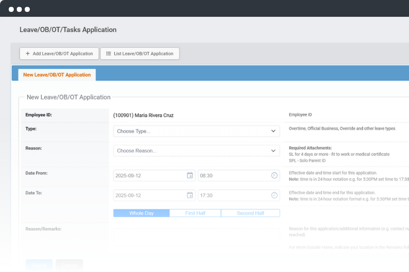
Task: Open the Choose Reason dropdown
Action: coord(196,151)
